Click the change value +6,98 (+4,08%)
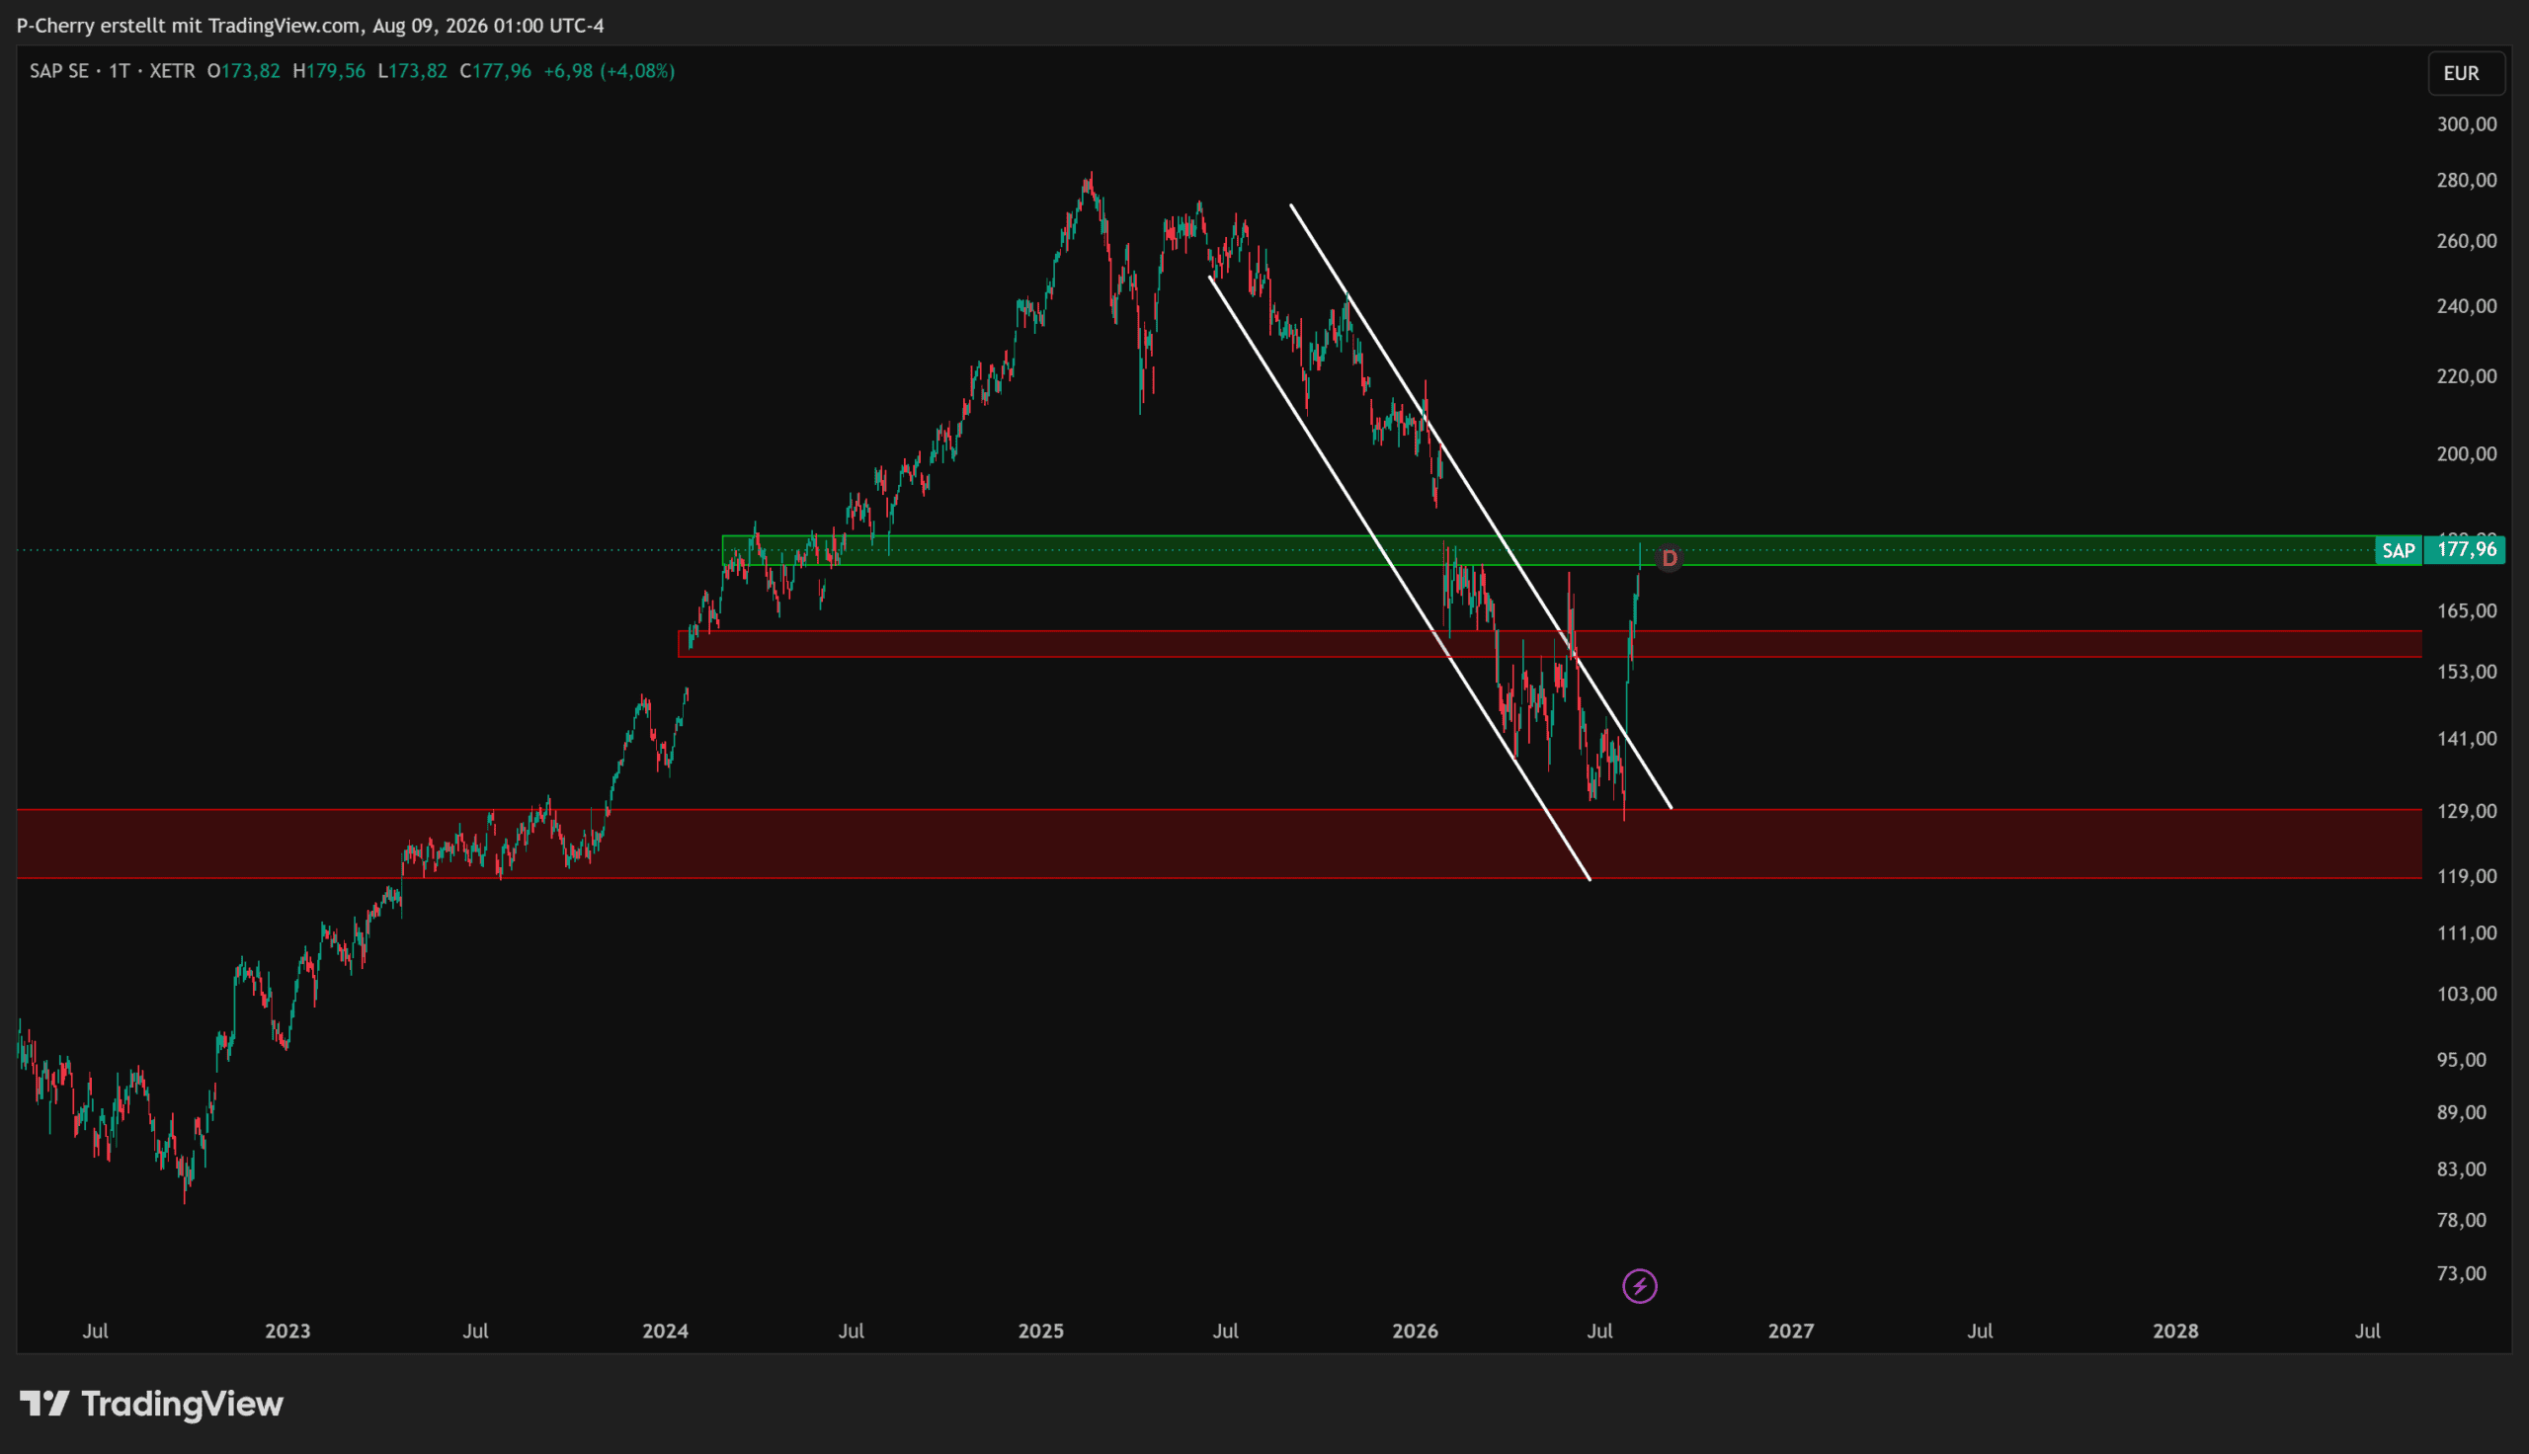 (x=610, y=71)
